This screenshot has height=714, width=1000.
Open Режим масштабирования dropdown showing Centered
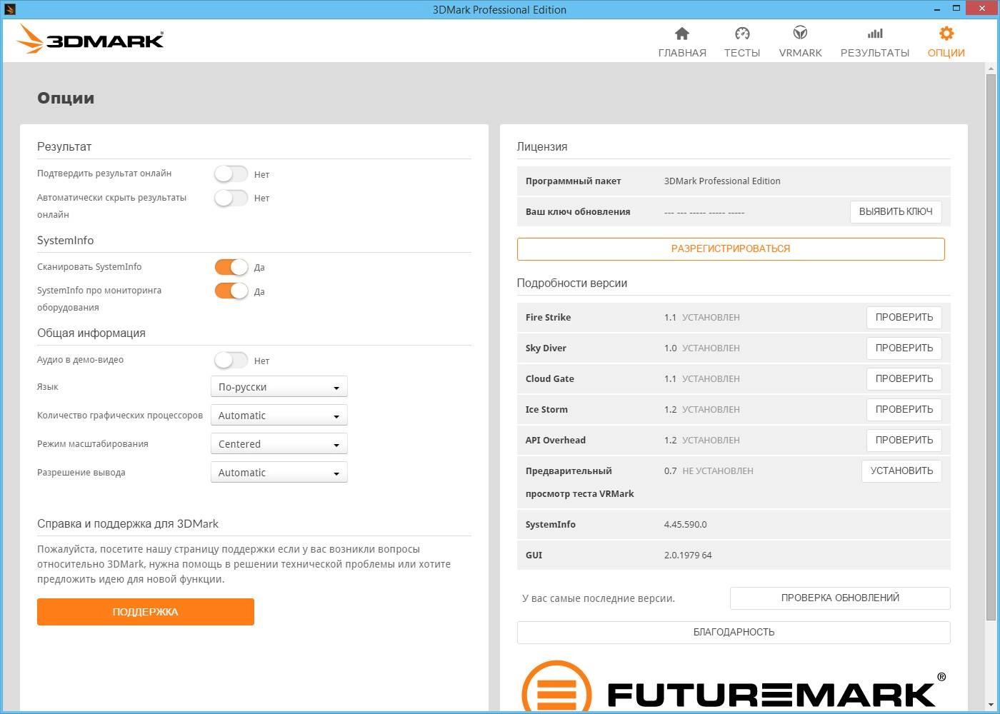pyautogui.click(x=279, y=443)
